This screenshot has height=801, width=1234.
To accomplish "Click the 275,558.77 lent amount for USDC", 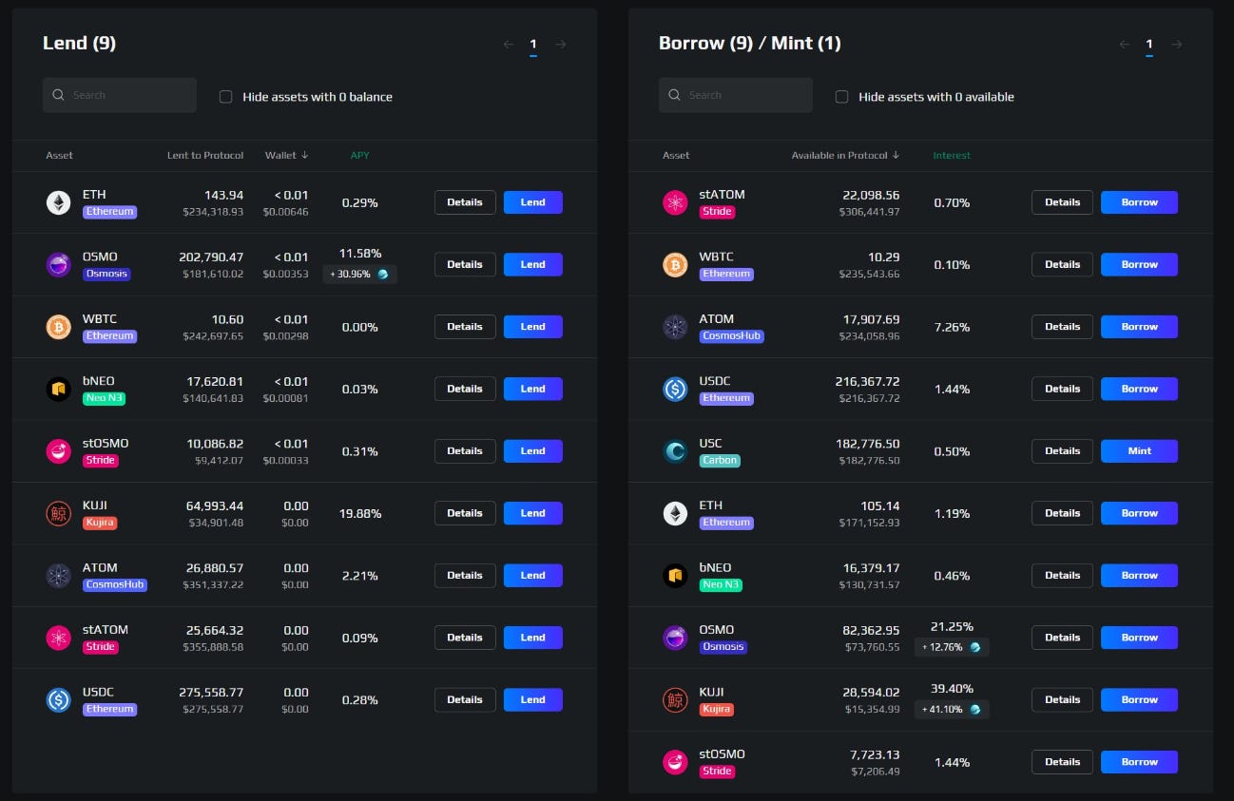I will click(x=211, y=693).
